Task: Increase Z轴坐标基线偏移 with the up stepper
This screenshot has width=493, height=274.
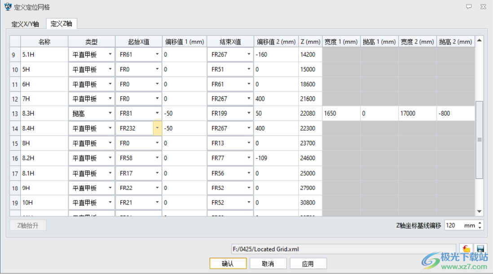Action: (x=480, y=223)
